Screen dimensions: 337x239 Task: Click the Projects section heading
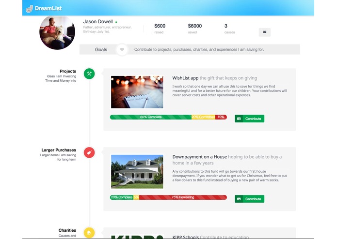coord(68,71)
